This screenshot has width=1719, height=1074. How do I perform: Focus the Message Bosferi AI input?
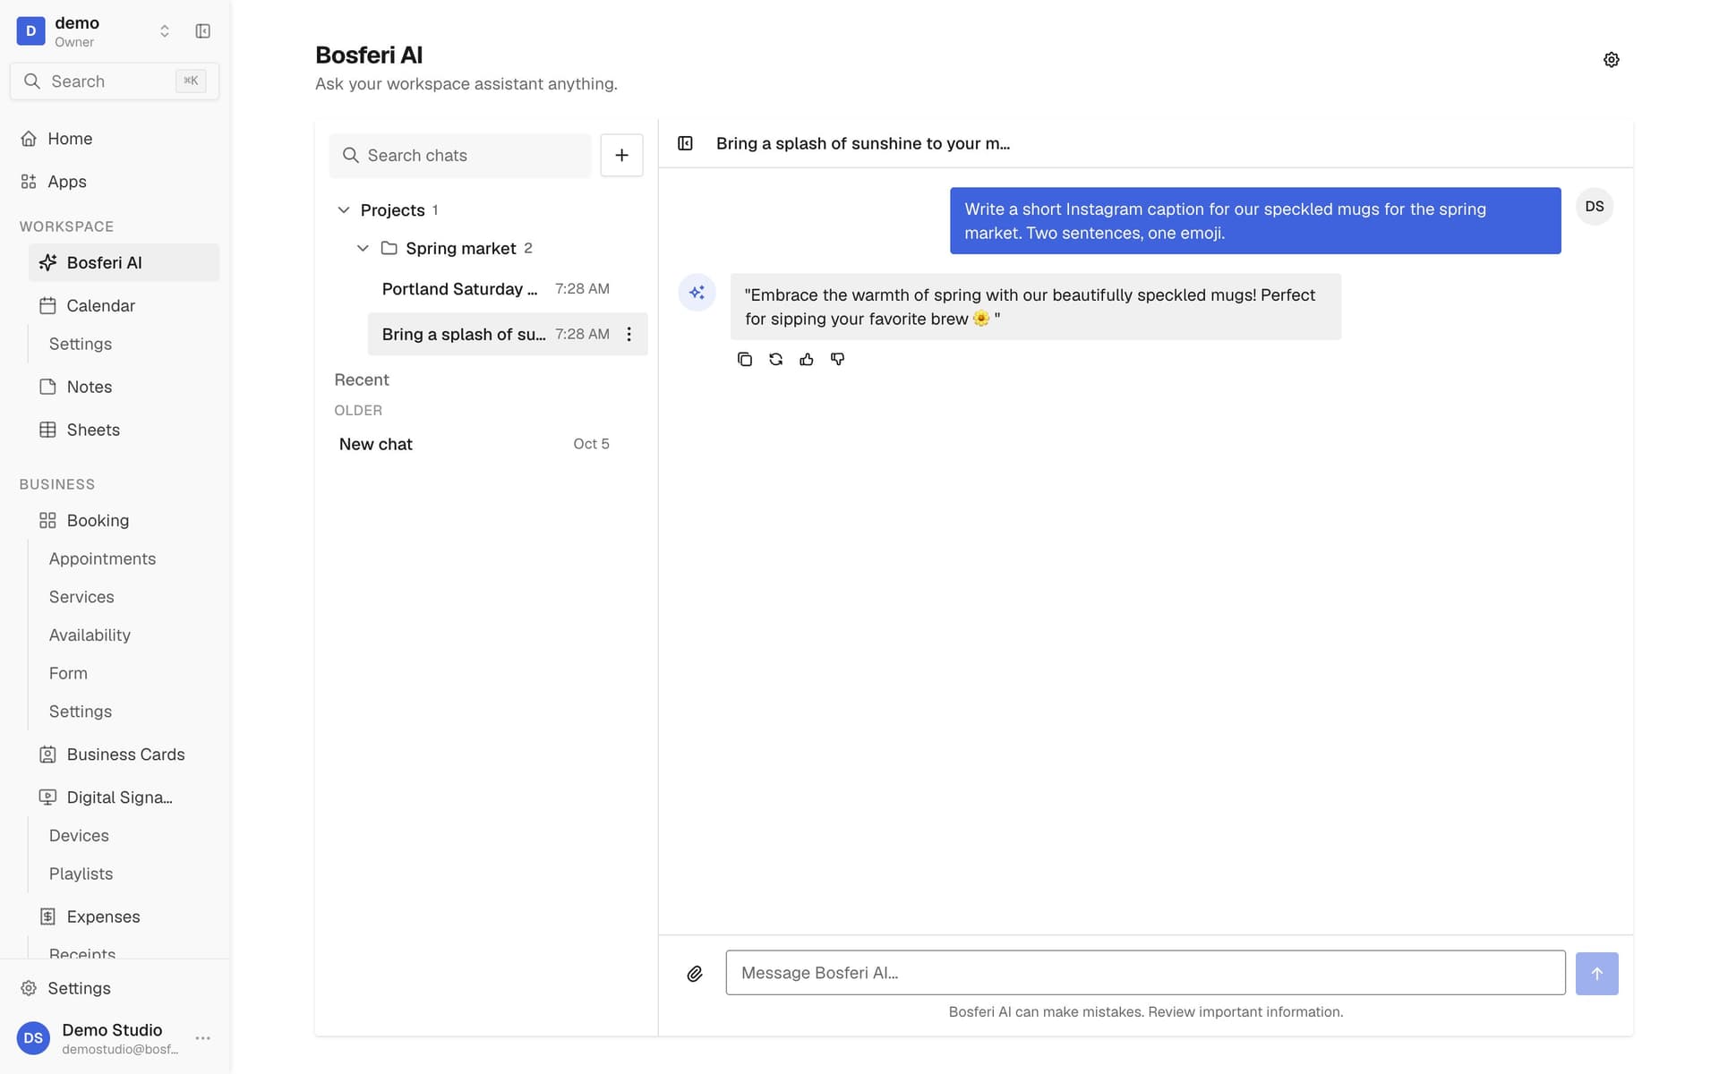pos(1145,973)
